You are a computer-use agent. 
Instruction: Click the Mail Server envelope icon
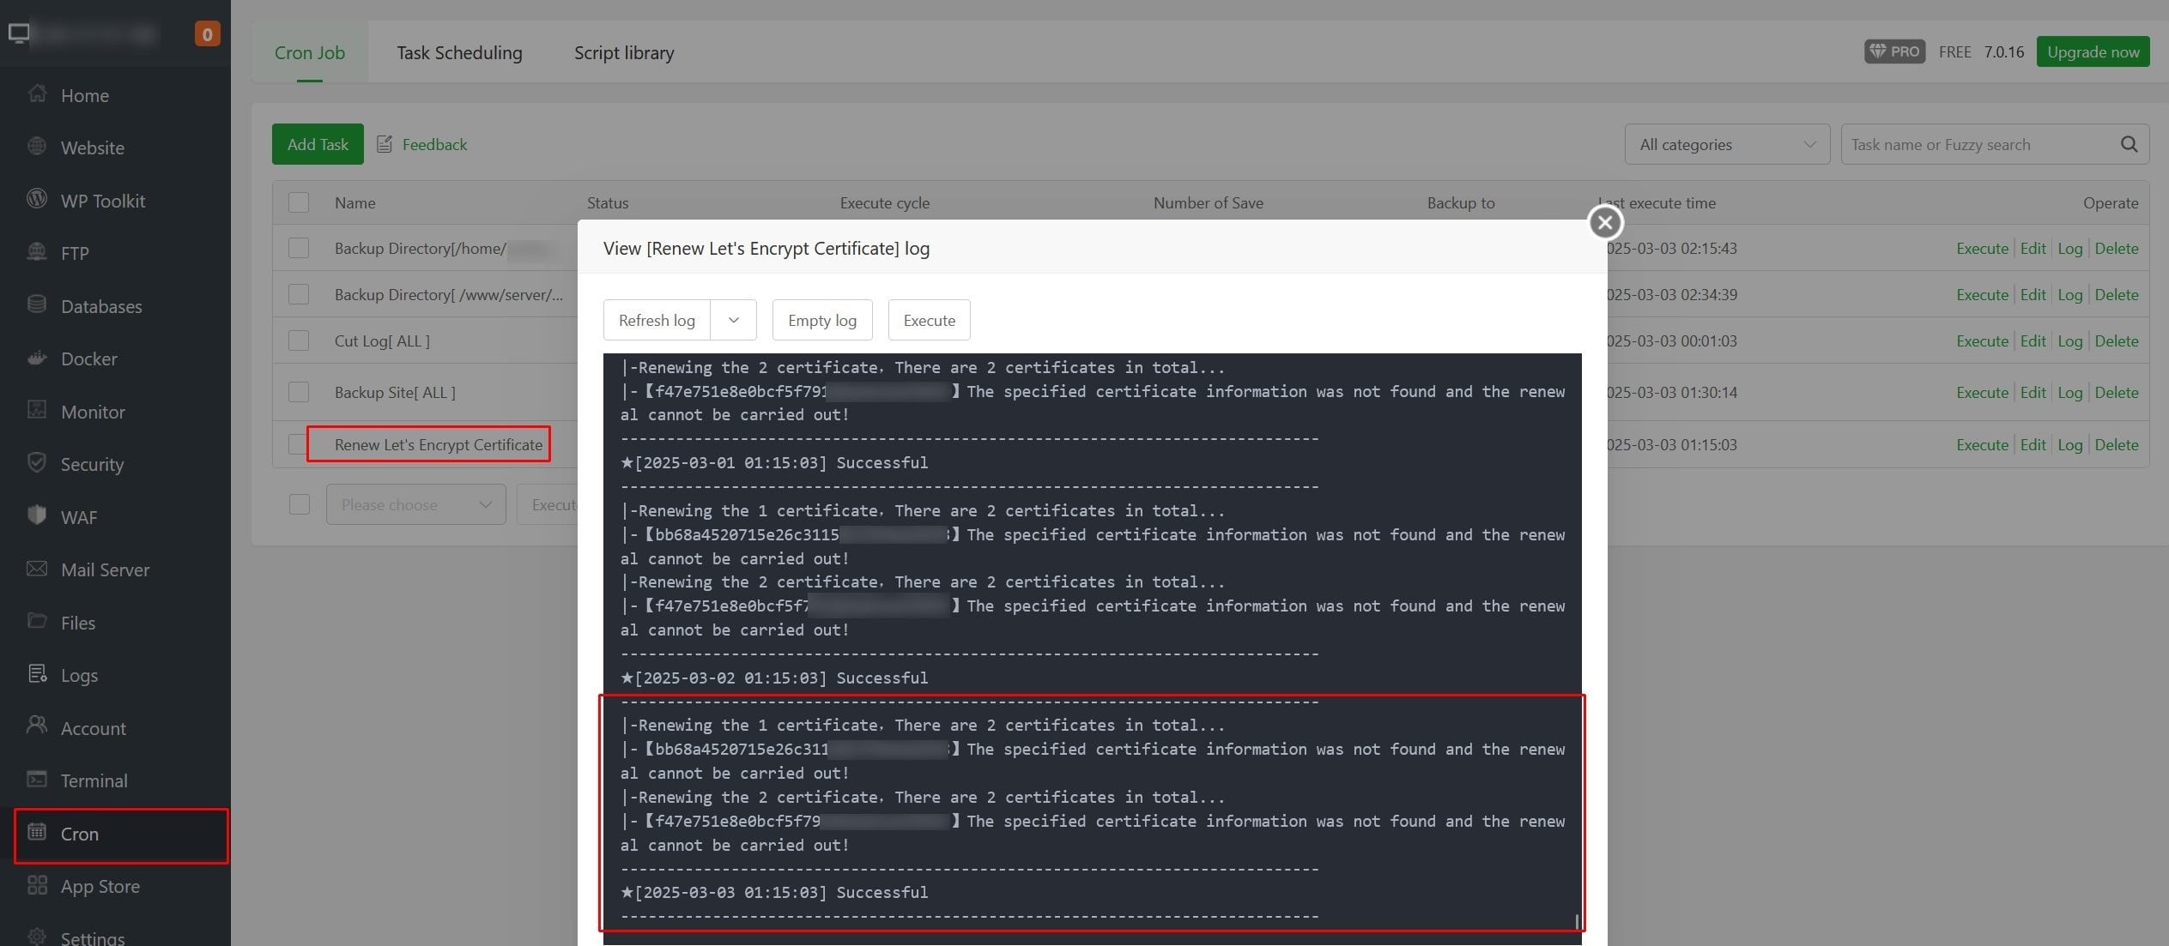[x=37, y=569]
